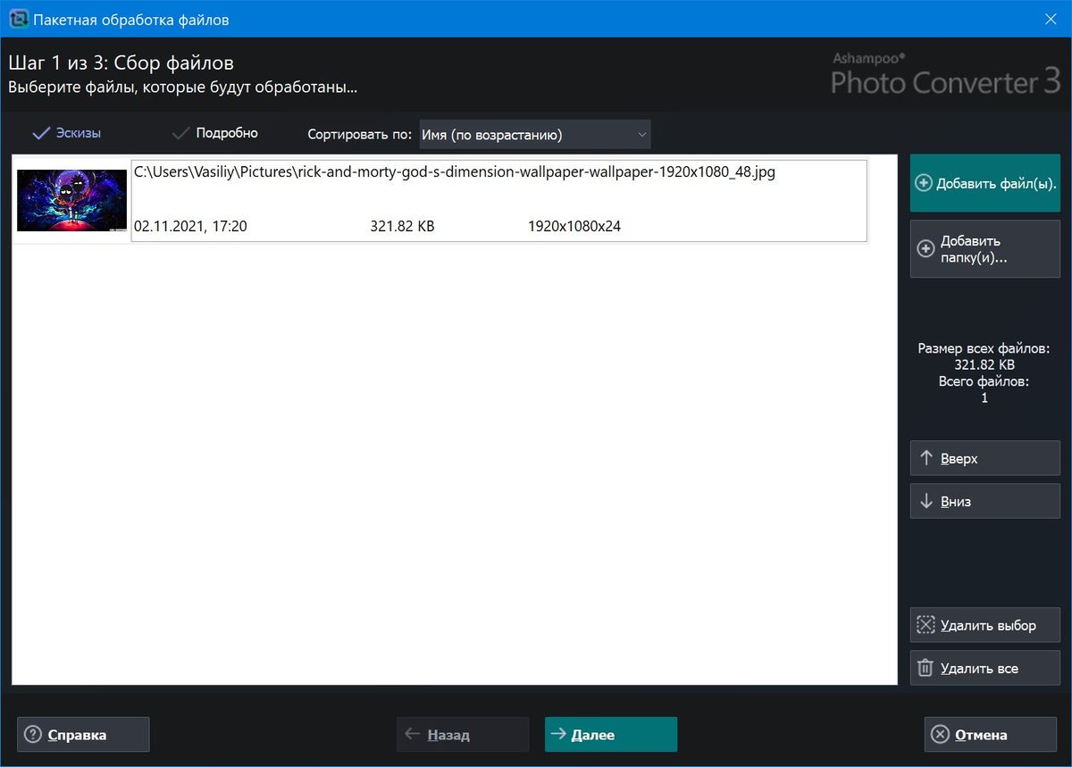Click the down arrow icon on Вниз

click(926, 501)
